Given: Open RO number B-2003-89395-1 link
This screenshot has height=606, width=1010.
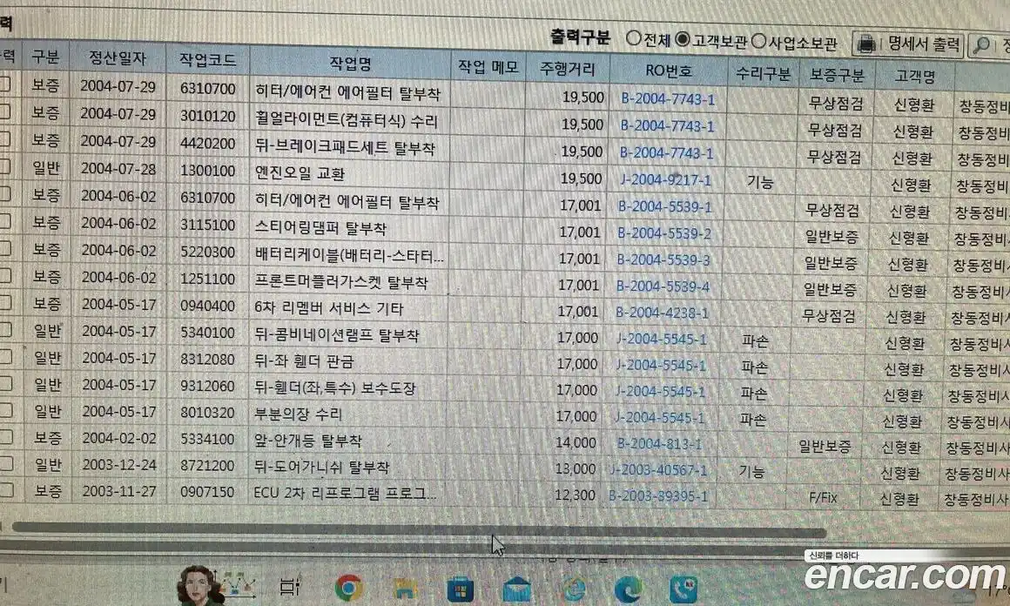Looking at the screenshot, I should click(x=658, y=496).
